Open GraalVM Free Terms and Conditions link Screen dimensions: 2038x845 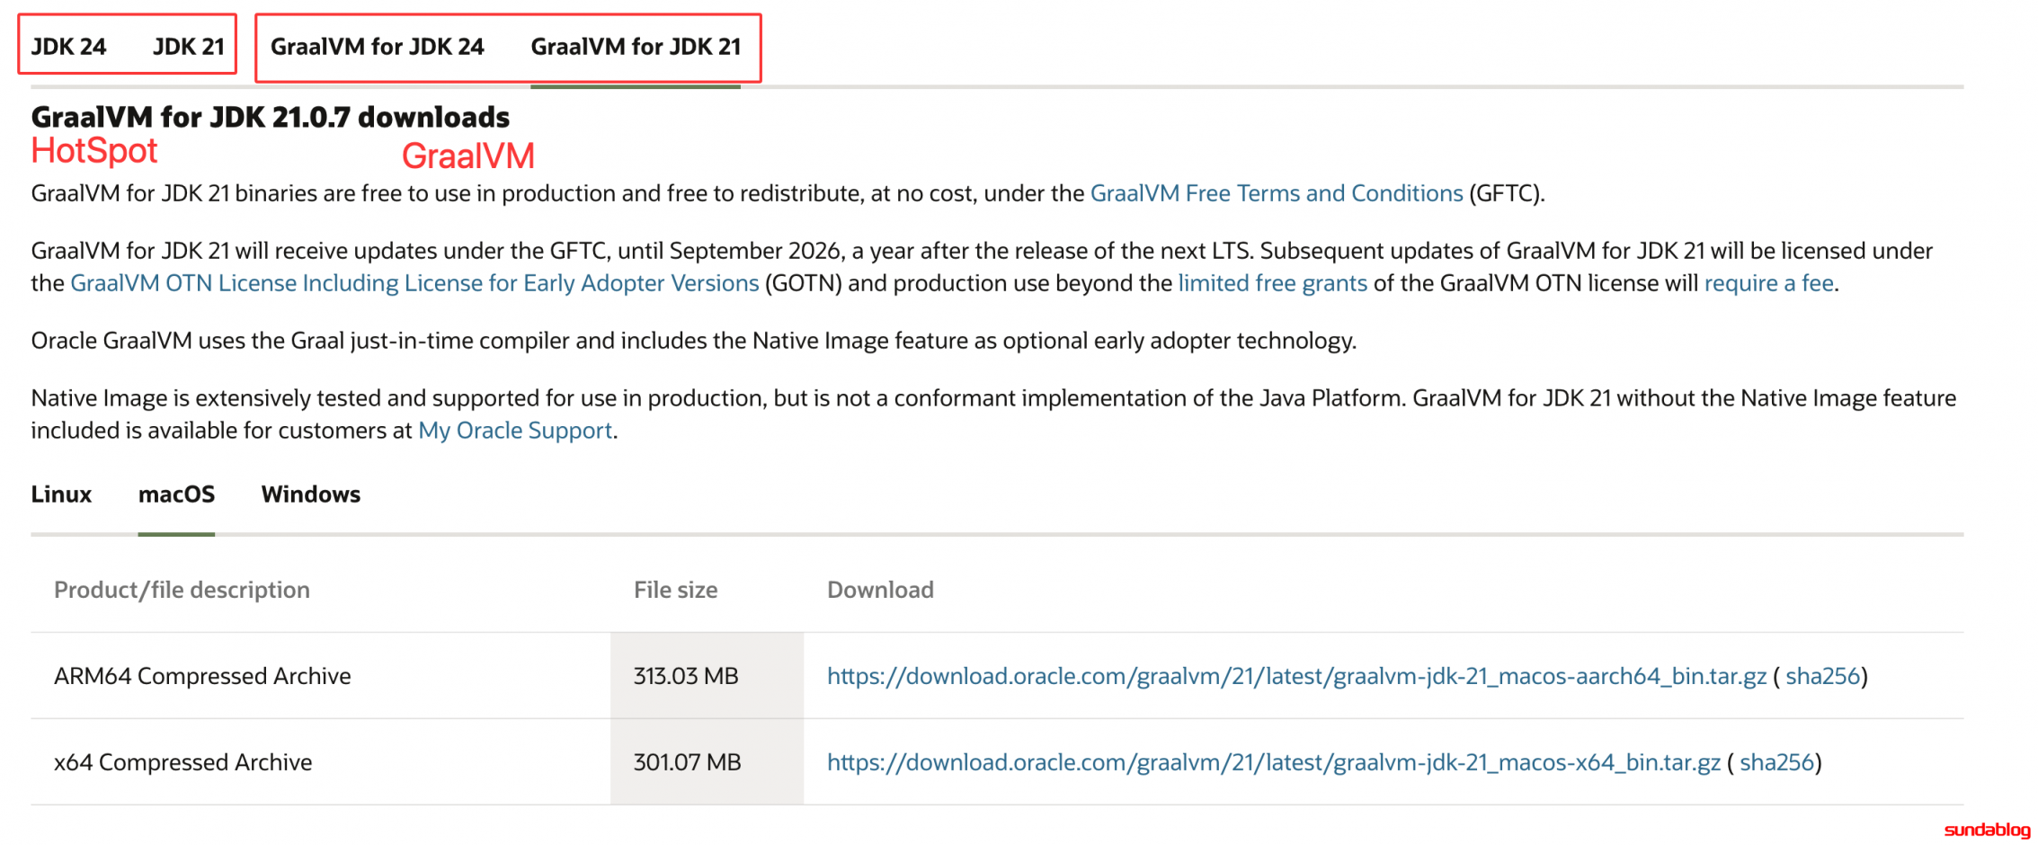click(1277, 193)
